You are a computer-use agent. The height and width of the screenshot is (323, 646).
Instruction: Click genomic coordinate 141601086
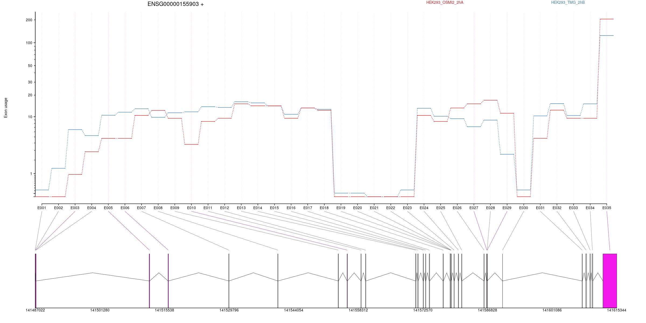pyautogui.click(x=552, y=310)
